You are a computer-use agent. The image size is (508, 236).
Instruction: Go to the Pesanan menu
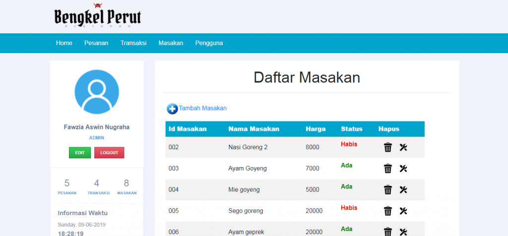(96, 43)
